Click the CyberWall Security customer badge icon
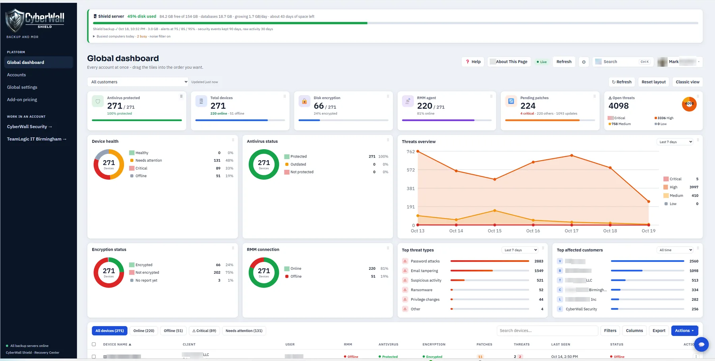 [560, 309]
